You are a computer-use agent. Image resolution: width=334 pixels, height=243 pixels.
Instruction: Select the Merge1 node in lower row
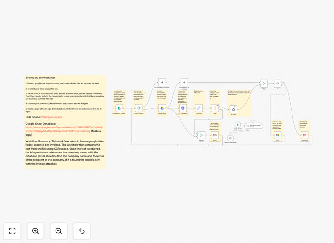coord(201,135)
